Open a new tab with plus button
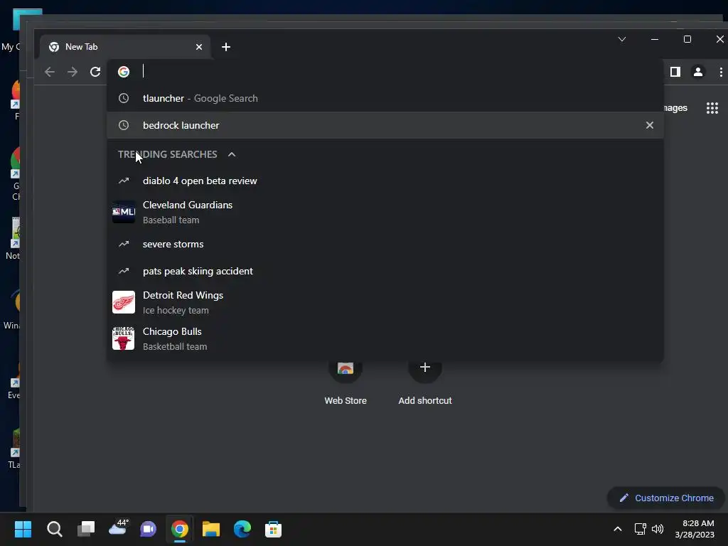The image size is (728, 546). click(x=225, y=47)
